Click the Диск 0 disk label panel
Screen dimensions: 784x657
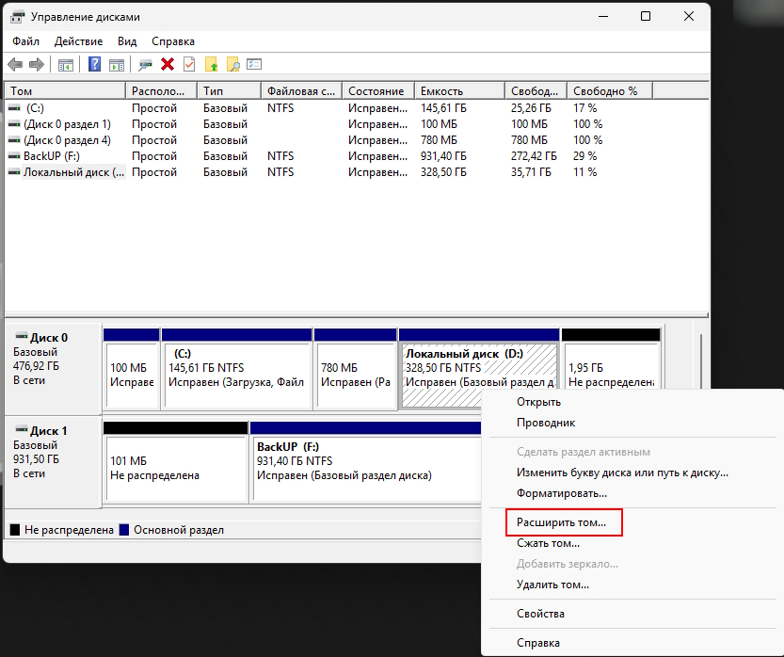(x=53, y=369)
